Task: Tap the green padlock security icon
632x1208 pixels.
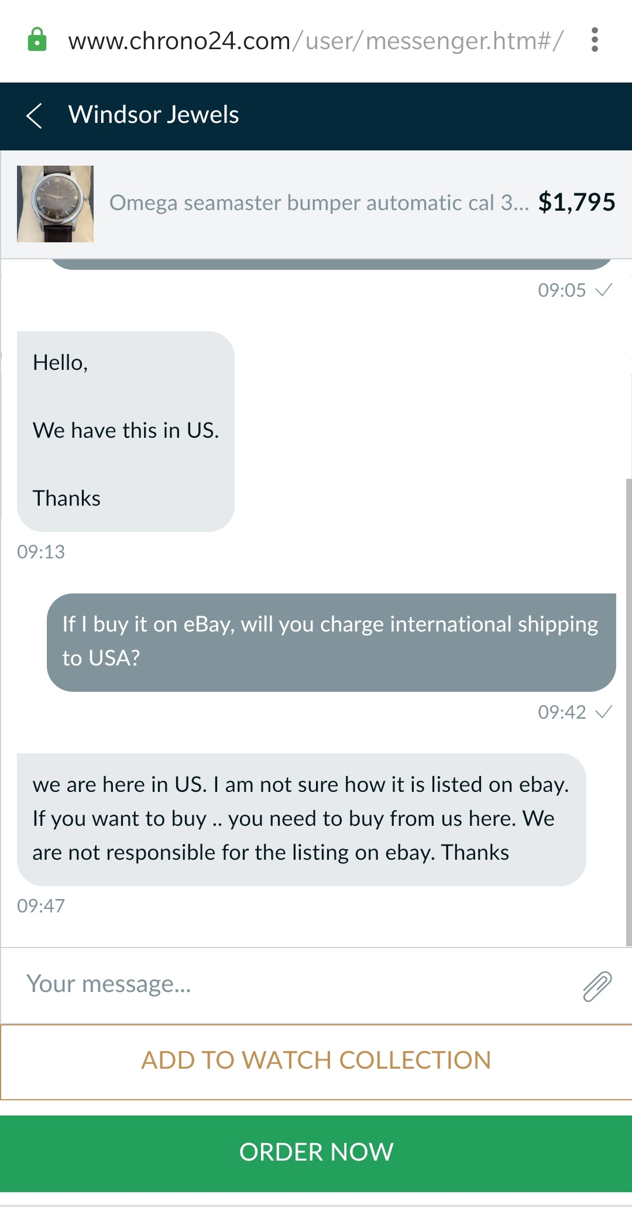Action: click(x=37, y=40)
